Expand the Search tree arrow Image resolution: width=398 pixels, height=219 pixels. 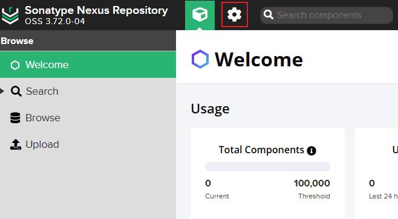pos(2,91)
